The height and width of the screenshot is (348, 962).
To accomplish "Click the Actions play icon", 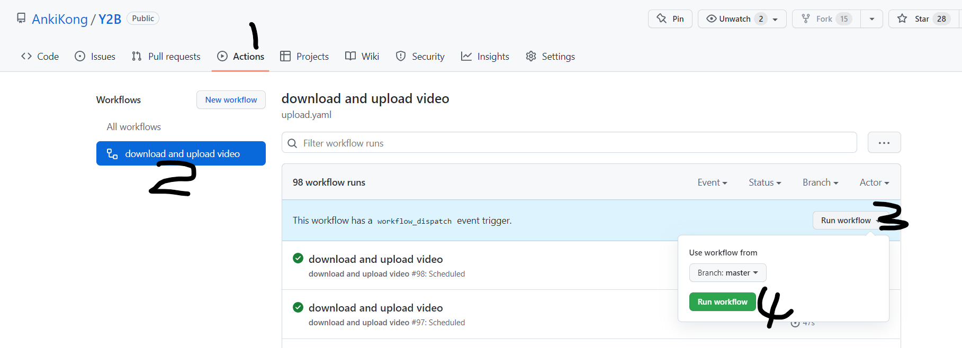I will (x=222, y=56).
